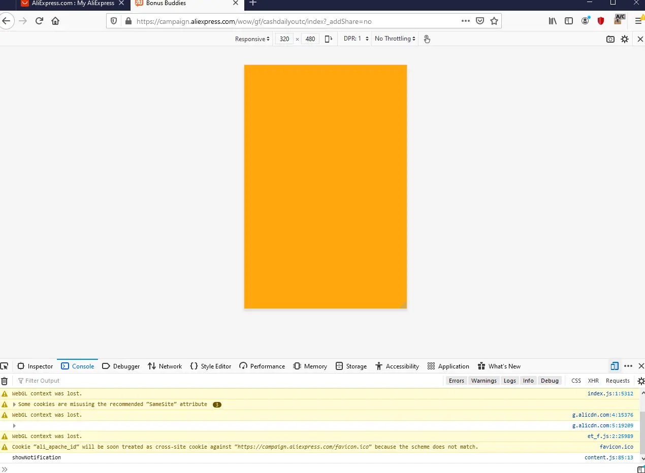Switch to the Accessibility tab
Image resolution: width=645 pixels, height=473 pixels.
tap(397, 366)
